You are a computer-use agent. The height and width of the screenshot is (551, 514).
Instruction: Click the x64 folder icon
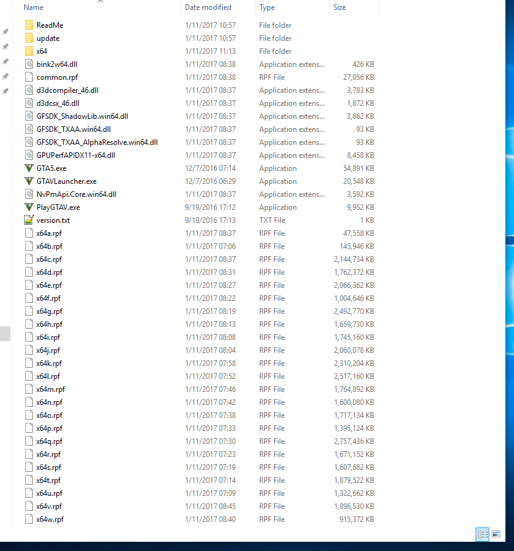29,51
